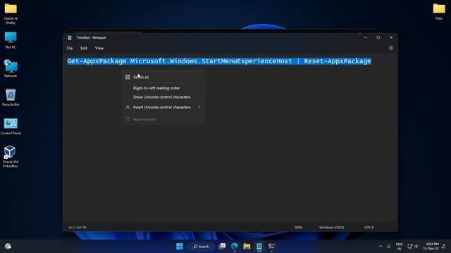
Task: Click Ln 1, Col 78 status indicator
Action: tap(77, 228)
